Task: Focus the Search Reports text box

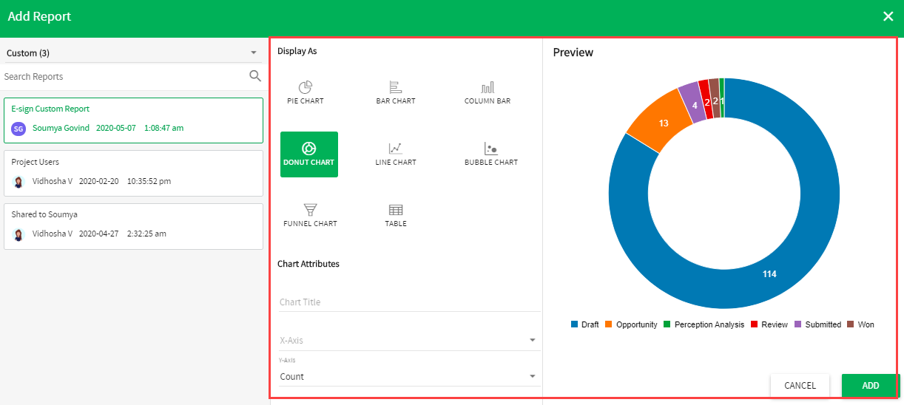Action: (x=122, y=77)
